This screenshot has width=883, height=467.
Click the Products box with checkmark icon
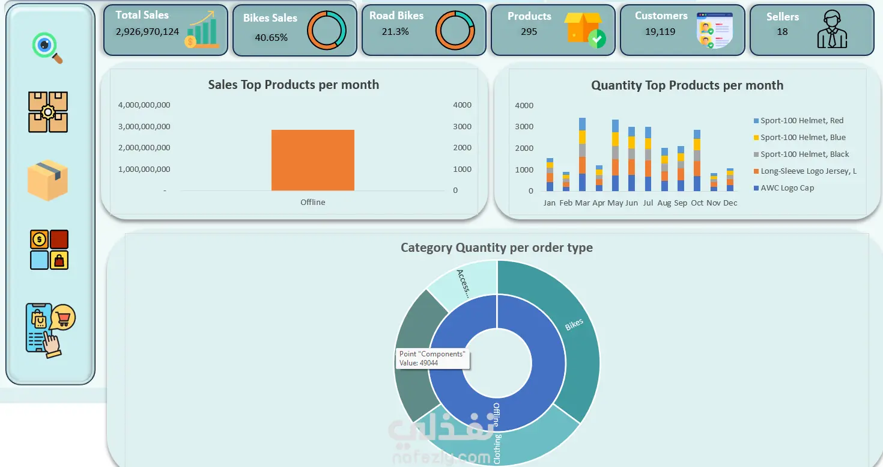(x=584, y=31)
